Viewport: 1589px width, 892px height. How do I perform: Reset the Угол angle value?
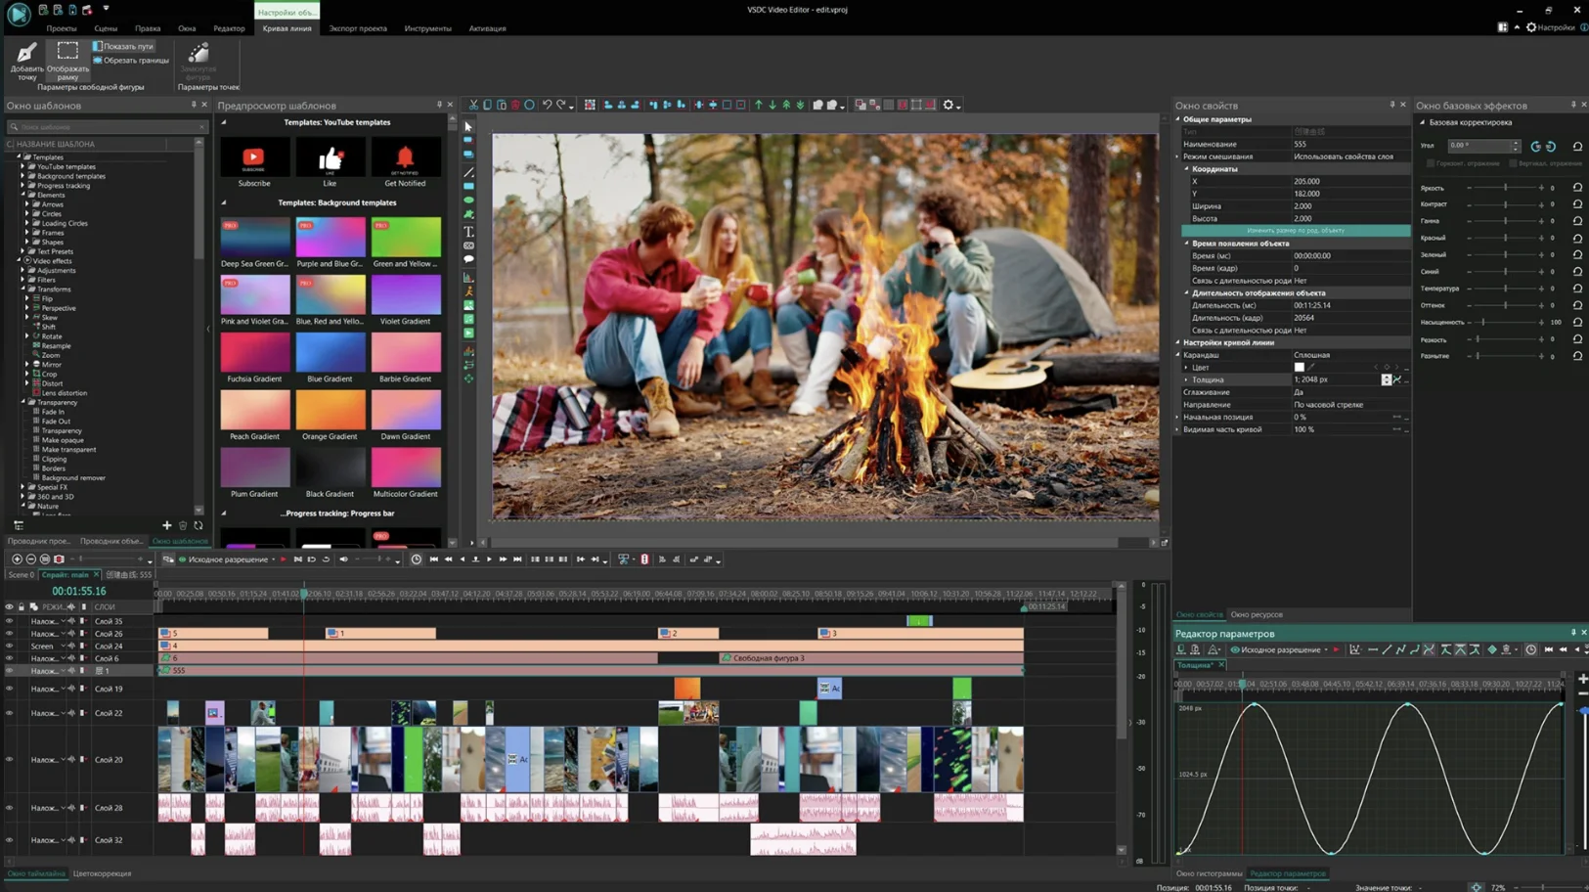[1577, 147]
